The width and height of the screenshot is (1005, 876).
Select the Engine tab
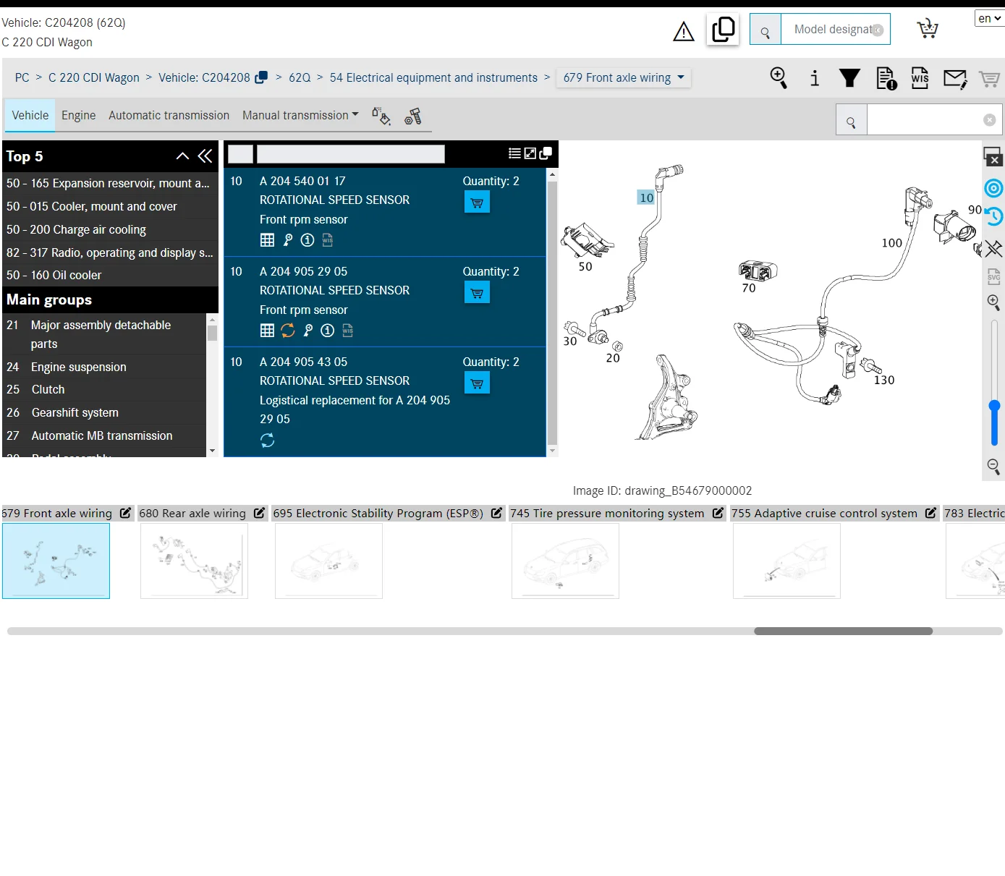(x=78, y=116)
